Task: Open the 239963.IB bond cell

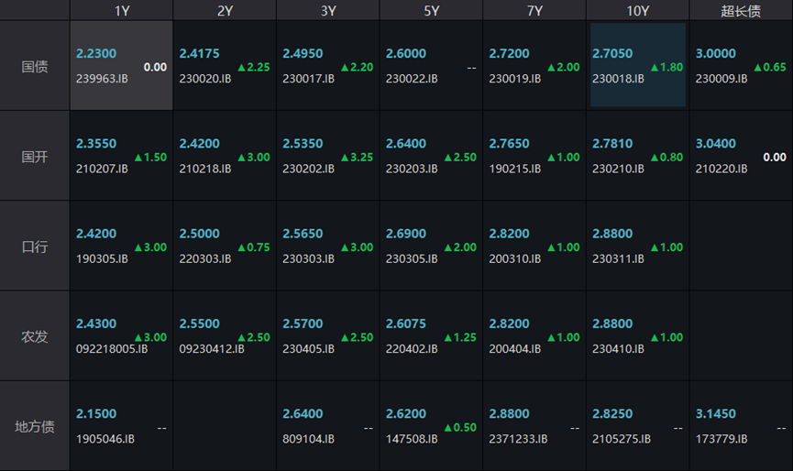Action: [121, 66]
